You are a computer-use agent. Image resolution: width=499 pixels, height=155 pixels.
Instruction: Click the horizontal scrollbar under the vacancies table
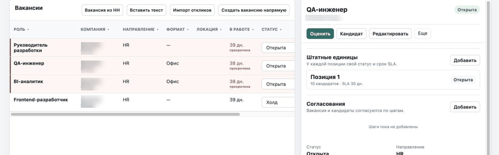(x=126, y=114)
